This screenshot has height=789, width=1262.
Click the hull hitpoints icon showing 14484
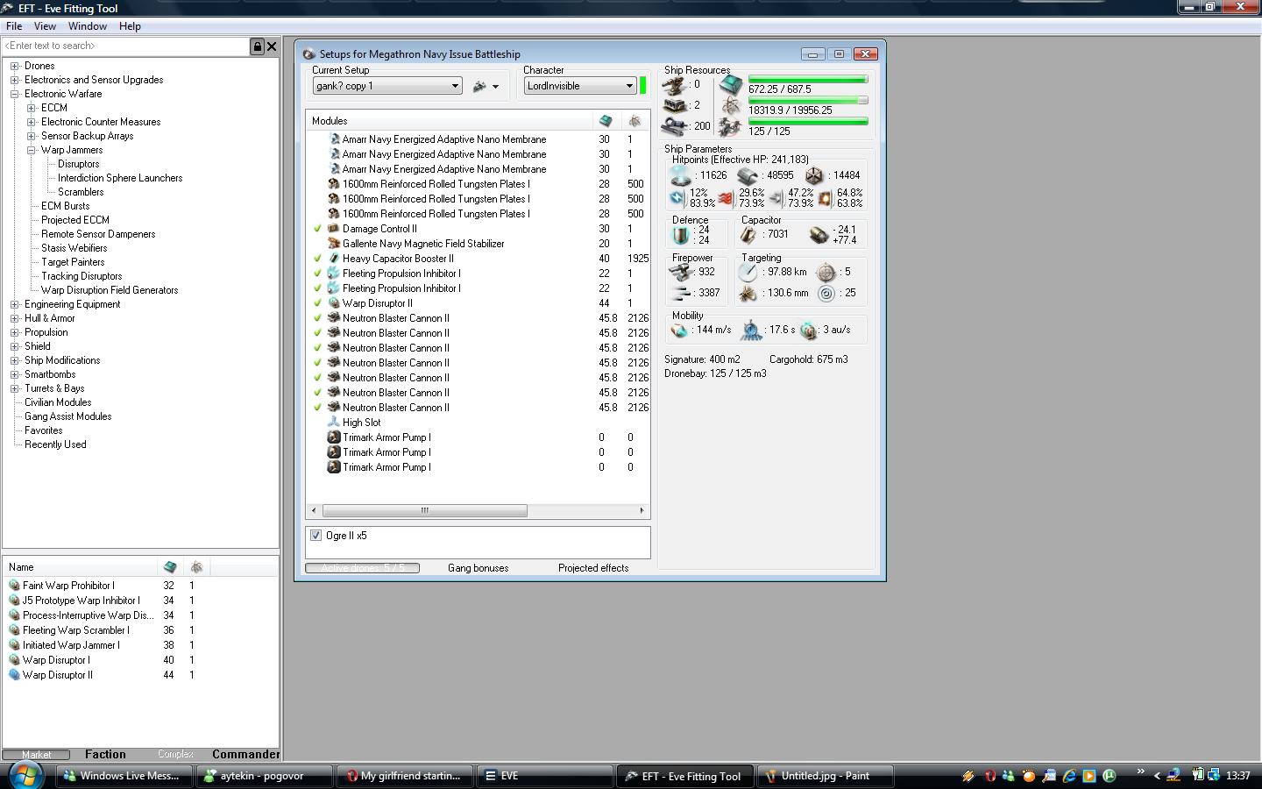(814, 175)
